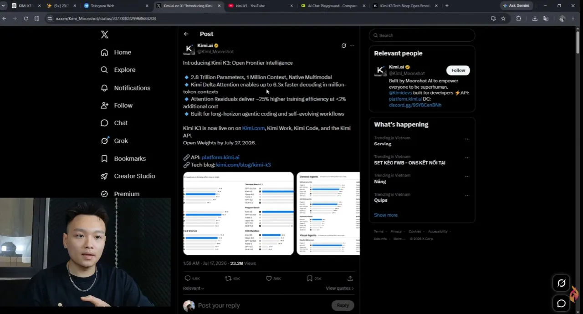Open Chrome three-dot main menu

(573, 18)
